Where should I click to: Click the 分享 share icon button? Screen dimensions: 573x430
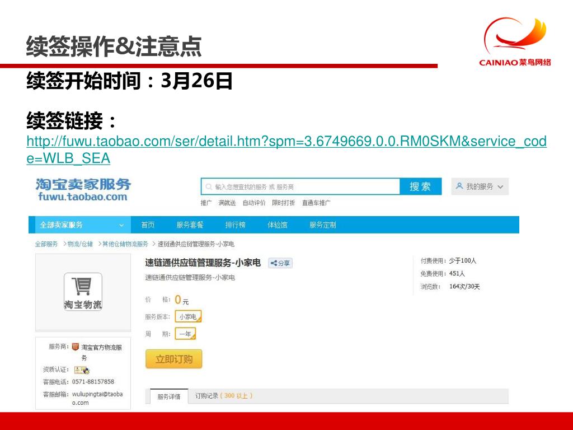280,263
